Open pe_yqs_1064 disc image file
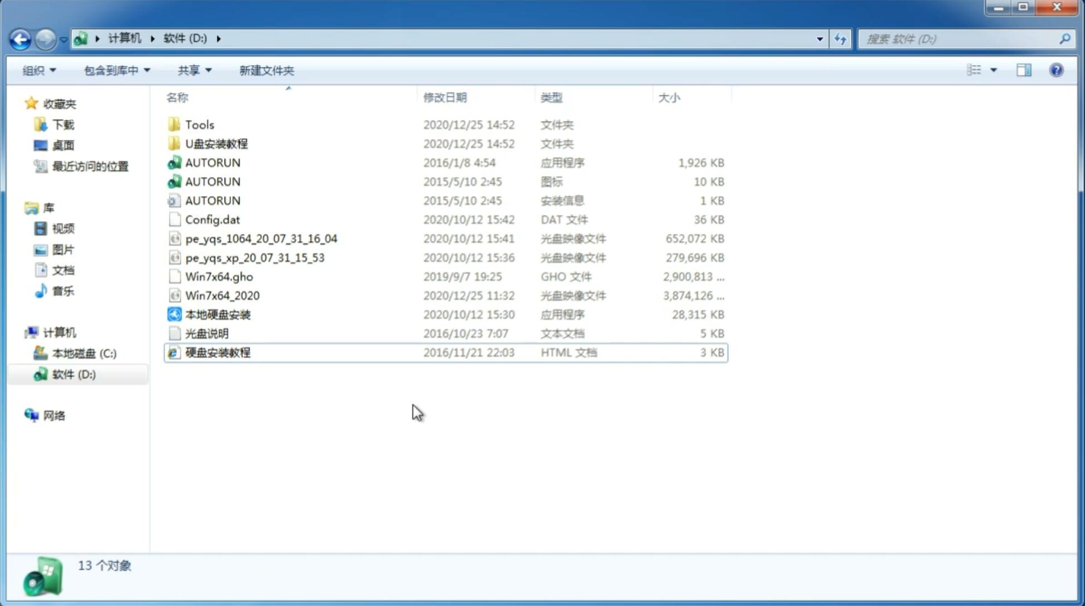 pyautogui.click(x=261, y=238)
